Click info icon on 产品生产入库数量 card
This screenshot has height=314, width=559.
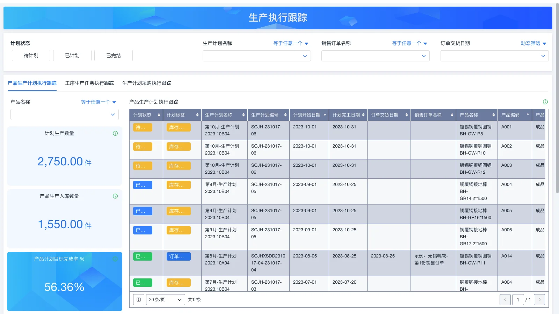tap(115, 196)
